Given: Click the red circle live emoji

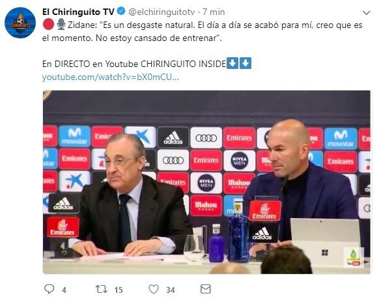Looking at the screenshot, I should coord(48,24).
